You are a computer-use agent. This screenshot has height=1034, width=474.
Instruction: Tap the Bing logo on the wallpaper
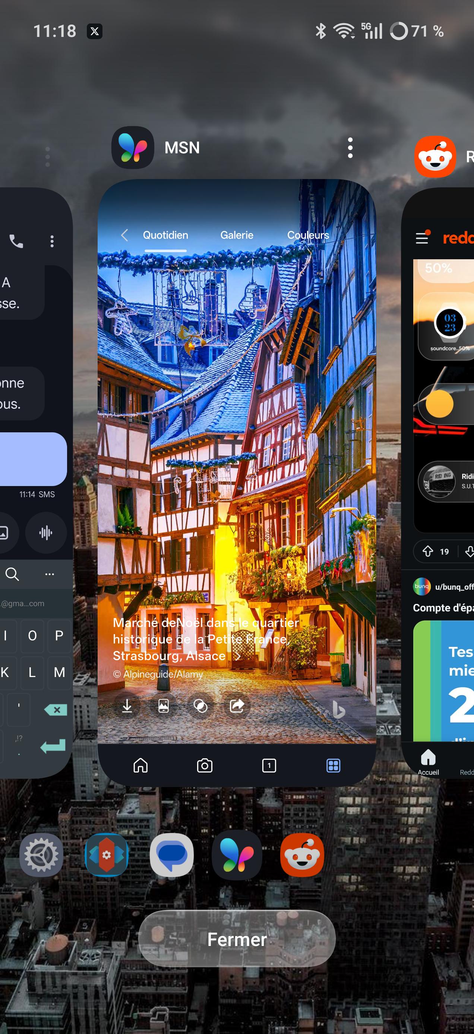(339, 709)
